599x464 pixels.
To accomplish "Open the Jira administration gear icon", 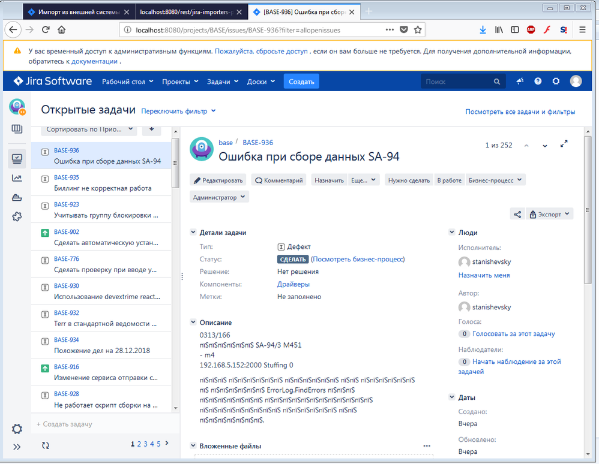I will pos(555,81).
